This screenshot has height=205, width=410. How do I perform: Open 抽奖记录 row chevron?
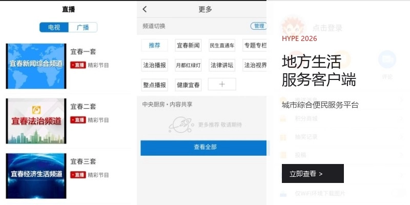401,136
